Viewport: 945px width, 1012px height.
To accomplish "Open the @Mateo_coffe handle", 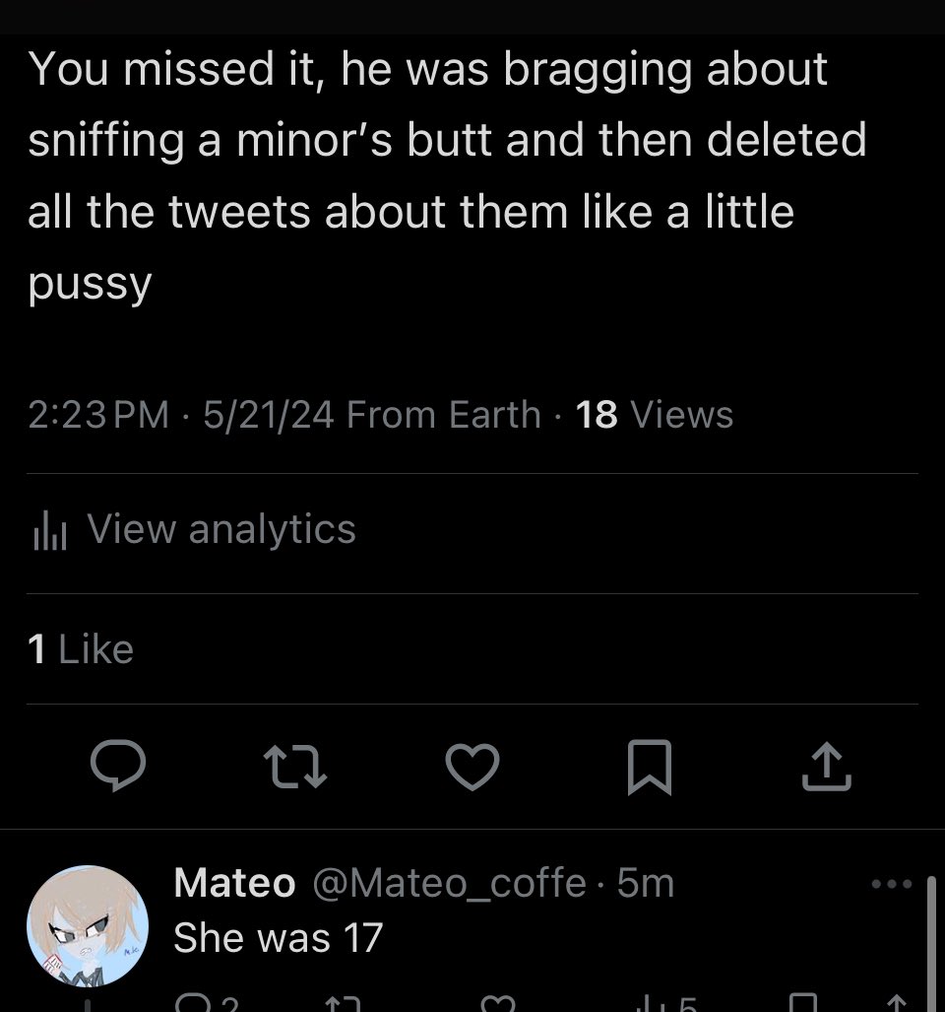I will point(449,883).
